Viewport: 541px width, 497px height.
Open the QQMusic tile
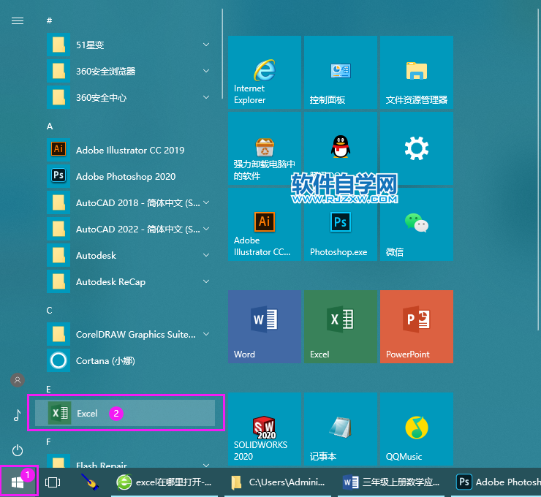pos(416,428)
